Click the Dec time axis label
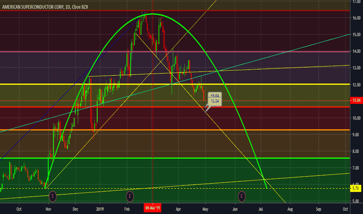The width and height of the screenshot is (363, 214). 75,209
